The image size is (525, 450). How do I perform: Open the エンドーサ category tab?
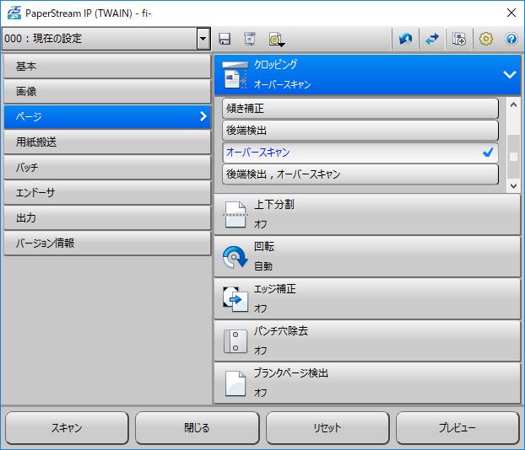107,193
